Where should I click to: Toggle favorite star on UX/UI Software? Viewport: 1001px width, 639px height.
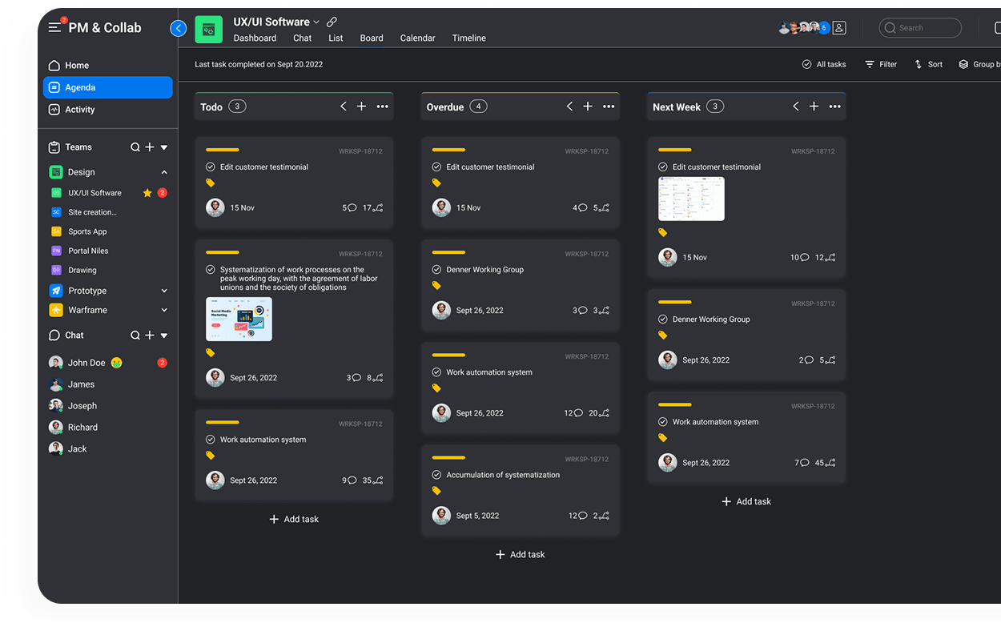pos(147,193)
